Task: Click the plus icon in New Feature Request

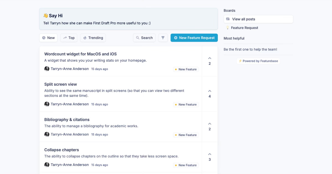Action: [176, 38]
